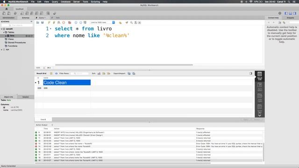The image size is (299, 168).
Task: Search table data toolbar icon
Action: click(x=48, y=14)
